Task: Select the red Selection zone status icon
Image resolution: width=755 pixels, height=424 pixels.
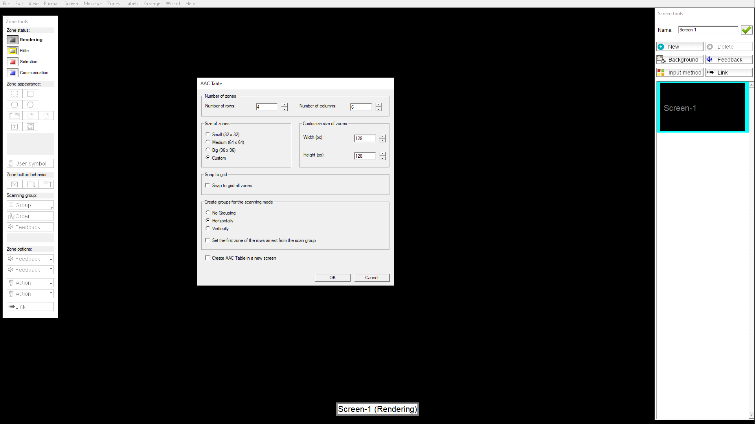Action: click(13, 62)
